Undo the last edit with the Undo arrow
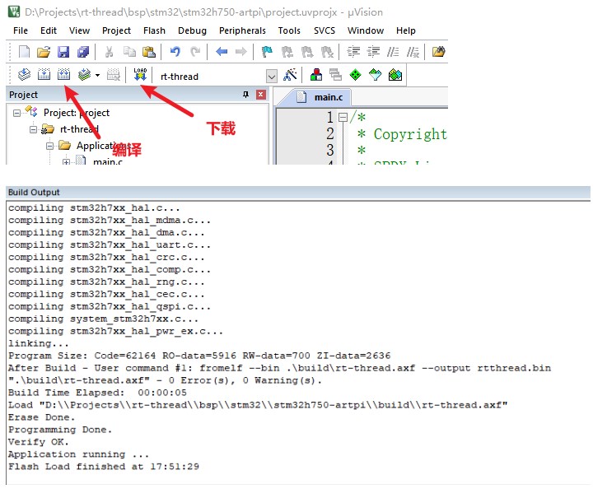The image size is (607, 489). point(175,52)
